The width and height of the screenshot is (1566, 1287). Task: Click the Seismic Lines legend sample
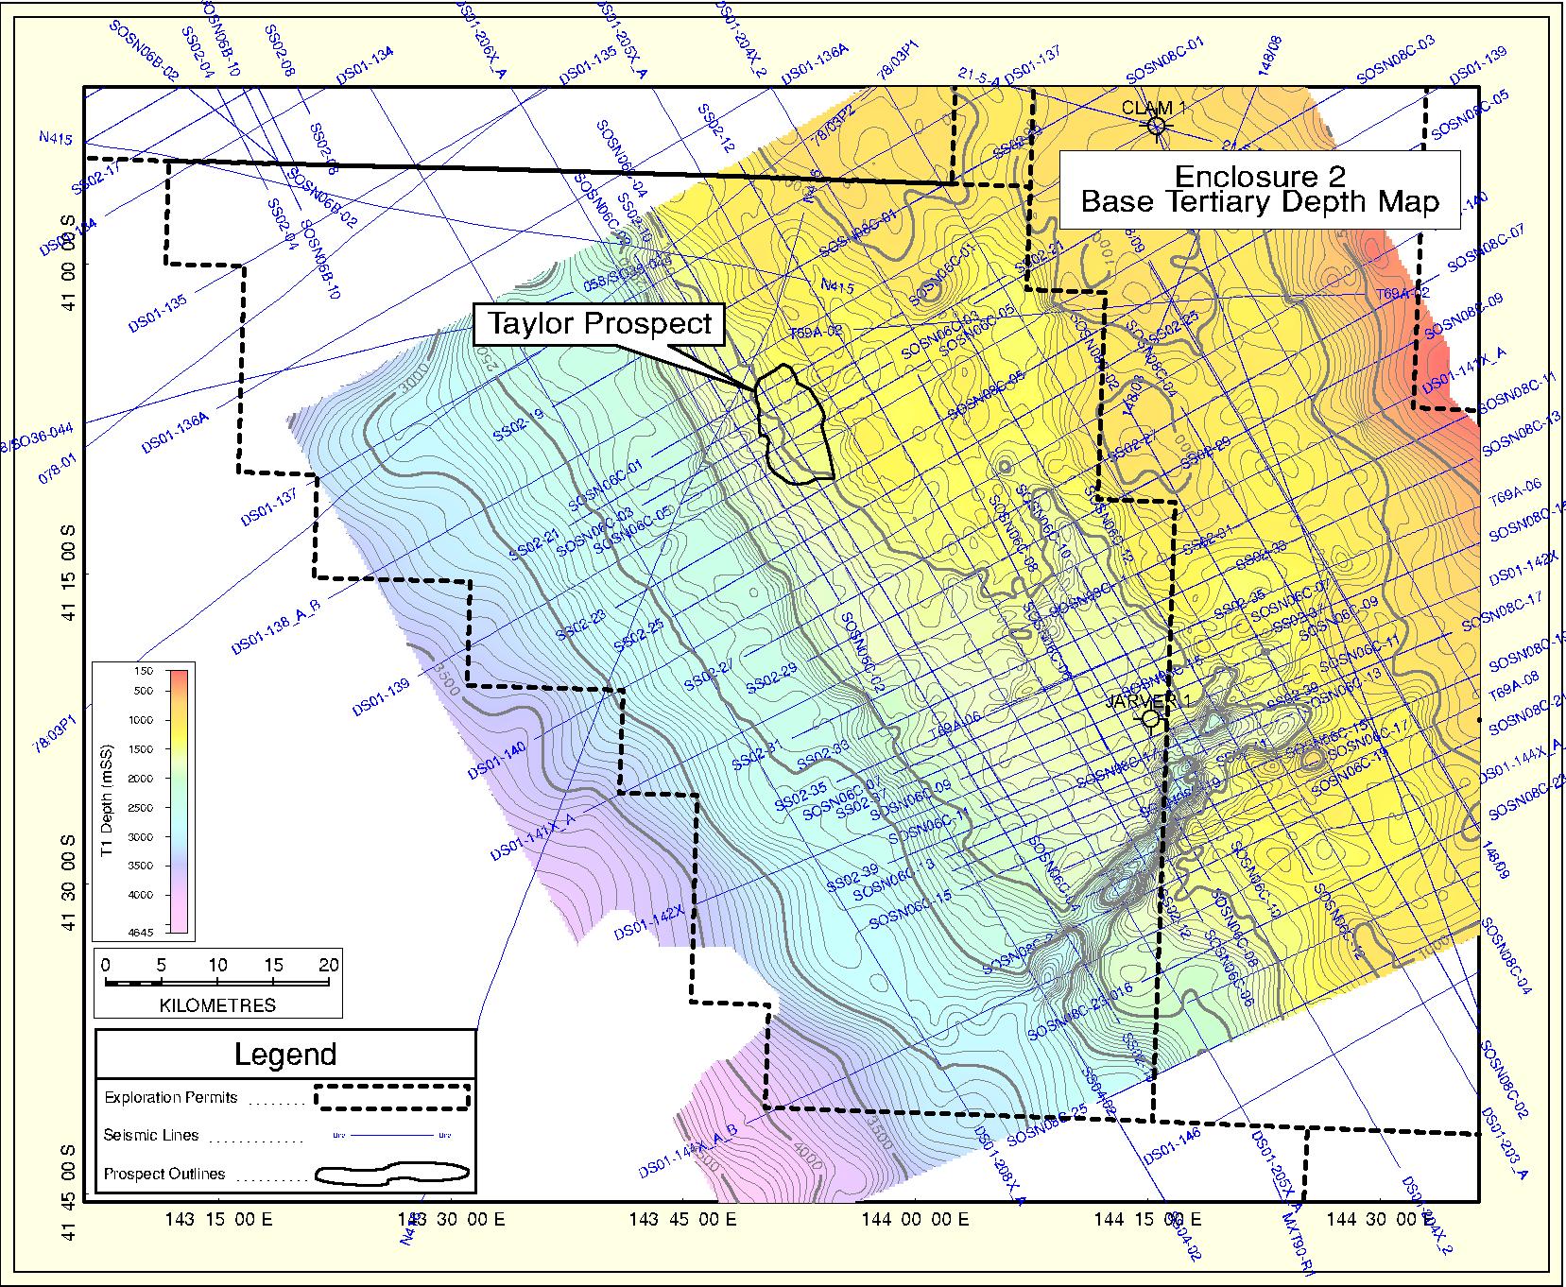point(391,1136)
